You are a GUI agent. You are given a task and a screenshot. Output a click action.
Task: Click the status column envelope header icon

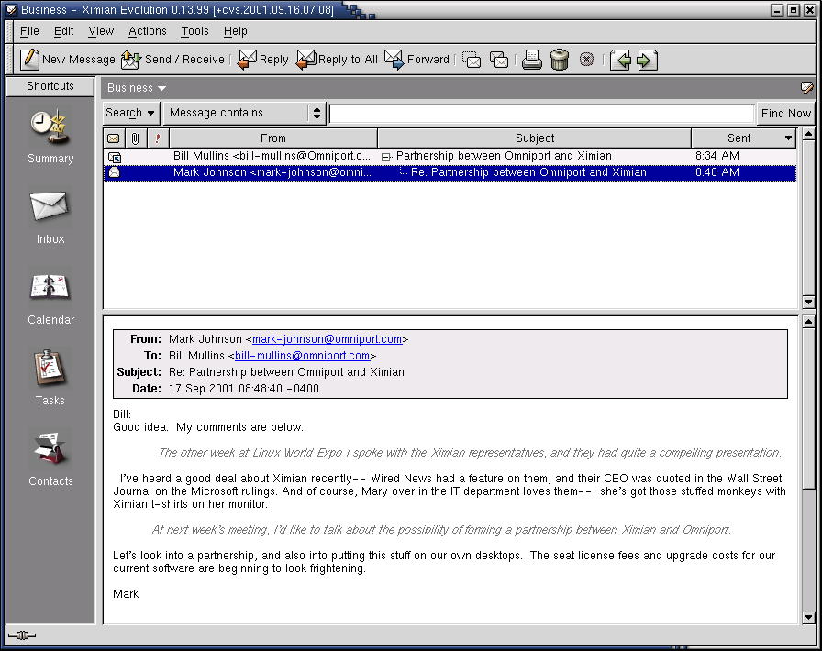[113, 138]
